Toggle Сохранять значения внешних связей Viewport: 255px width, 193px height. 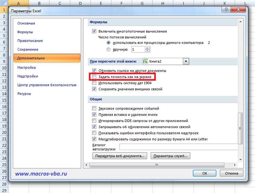(x=94, y=89)
